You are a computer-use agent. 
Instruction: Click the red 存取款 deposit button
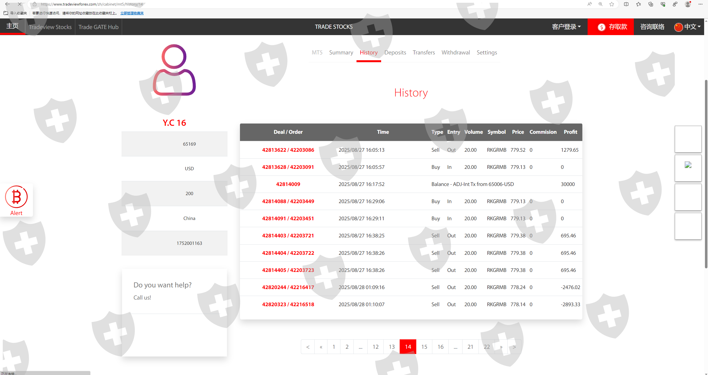(x=611, y=27)
